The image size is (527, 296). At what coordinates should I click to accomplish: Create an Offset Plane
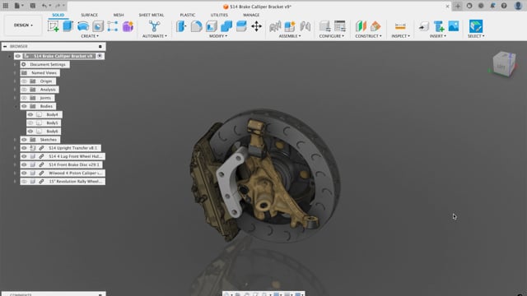pos(361,26)
